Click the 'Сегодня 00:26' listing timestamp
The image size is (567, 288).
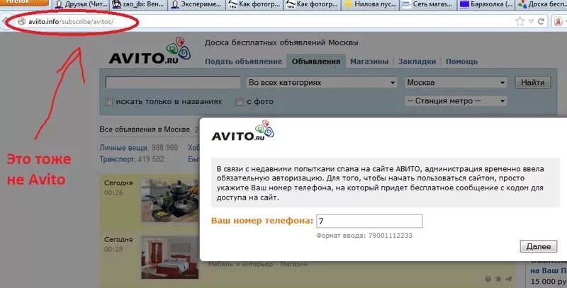(118, 188)
